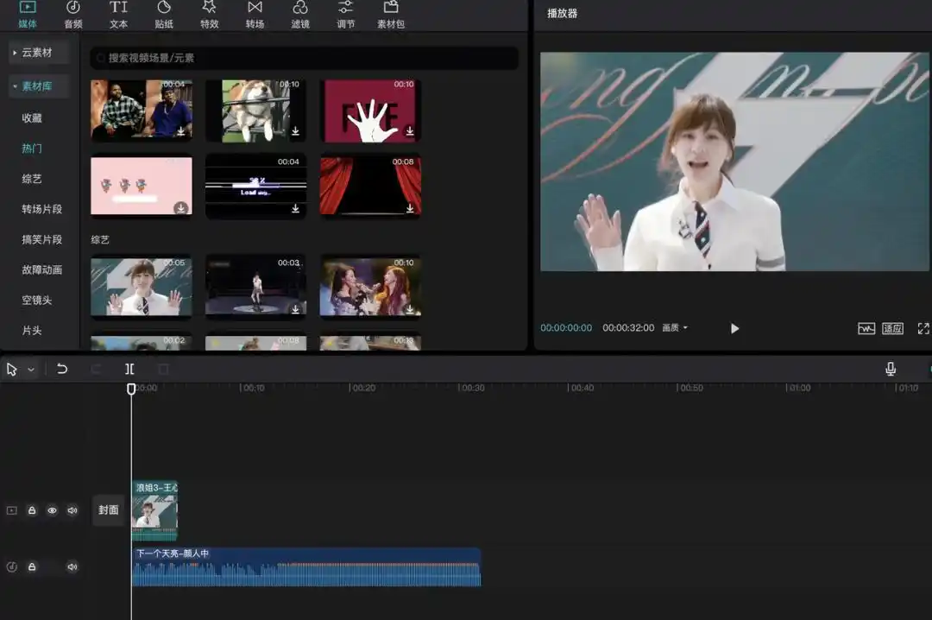The image size is (932, 620).
Task: Mute the audio track speaker toggle
Action: [x=72, y=567]
